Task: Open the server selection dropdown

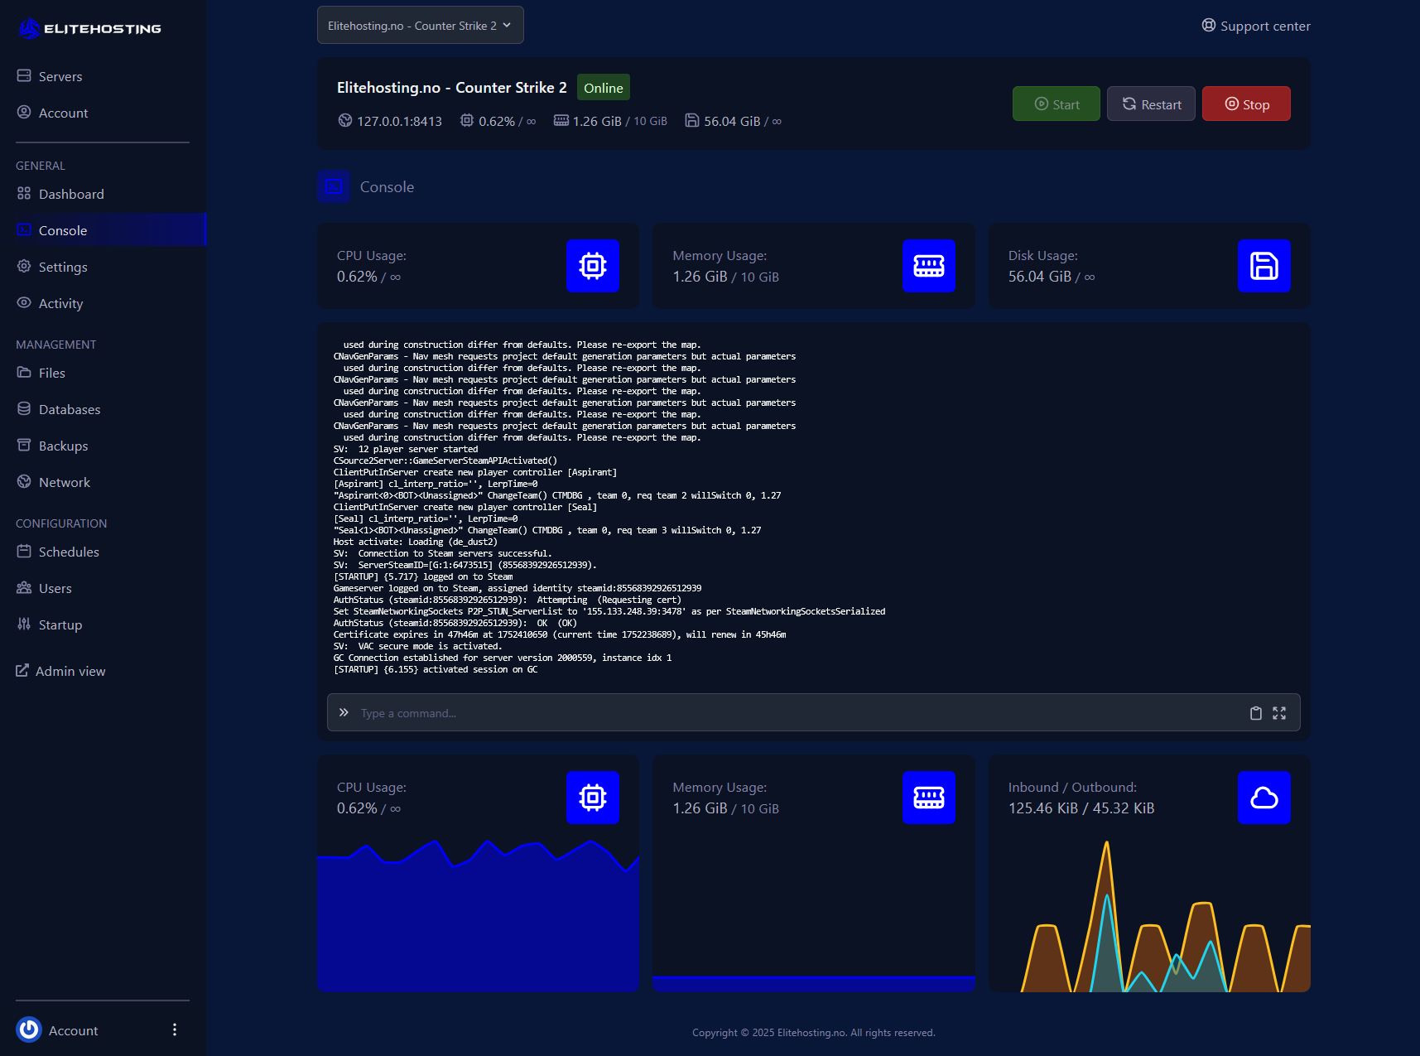Action: coord(420,25)
